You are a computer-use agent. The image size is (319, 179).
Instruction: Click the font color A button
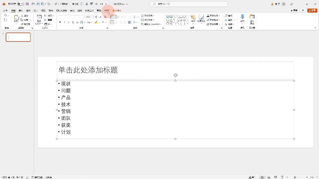pos(103,22)
